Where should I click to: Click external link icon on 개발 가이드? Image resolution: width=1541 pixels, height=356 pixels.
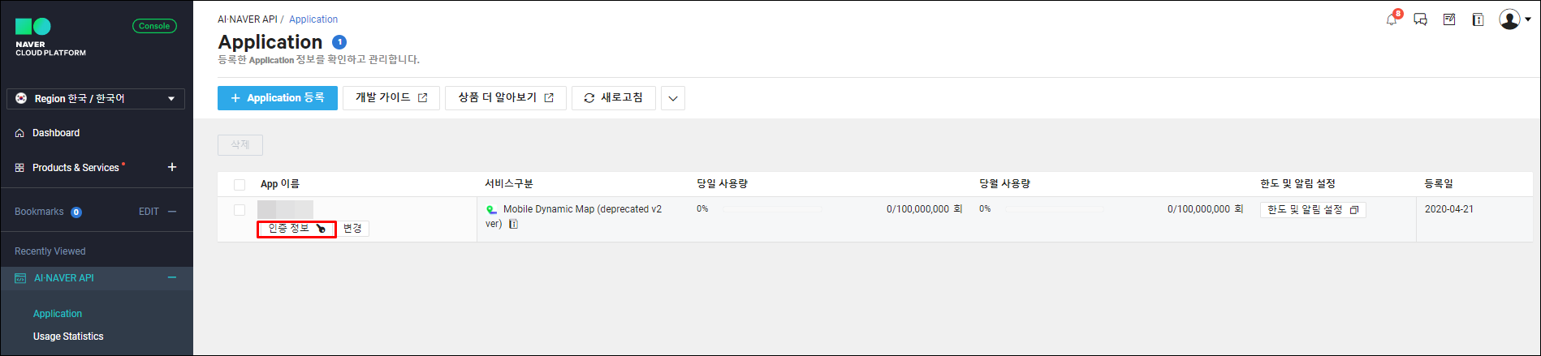422,98
